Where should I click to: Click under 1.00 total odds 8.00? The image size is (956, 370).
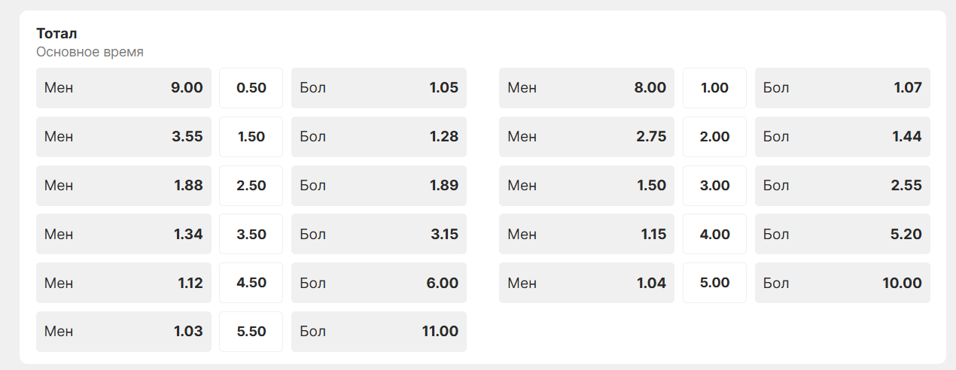click(x=586, y=88)
